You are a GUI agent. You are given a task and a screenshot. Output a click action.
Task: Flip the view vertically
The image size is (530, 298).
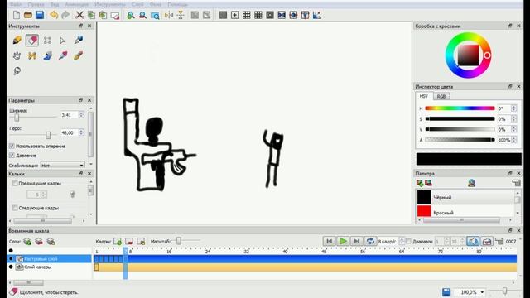(x=181, y=15)
